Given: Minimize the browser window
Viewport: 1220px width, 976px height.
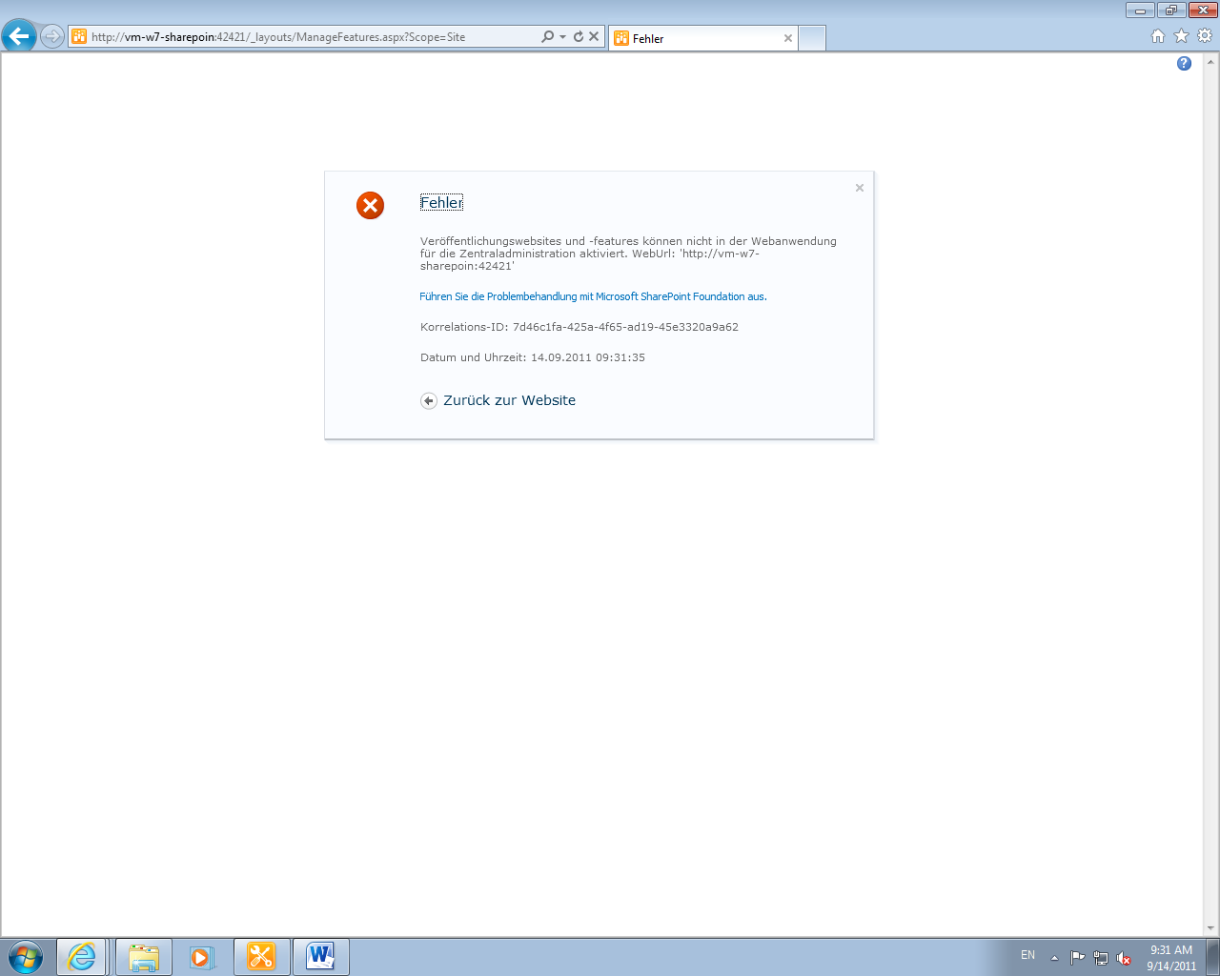Looking at the screenshot, I should coord(1140,10).
